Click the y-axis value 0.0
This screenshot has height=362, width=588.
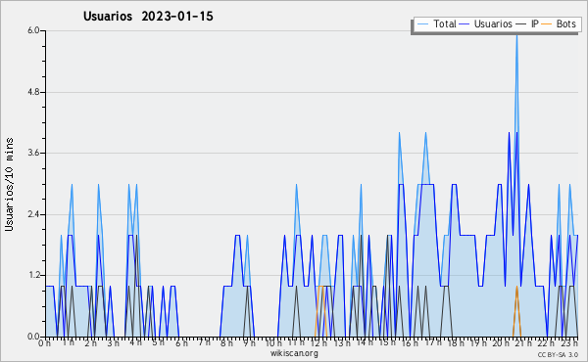(33, 337)
